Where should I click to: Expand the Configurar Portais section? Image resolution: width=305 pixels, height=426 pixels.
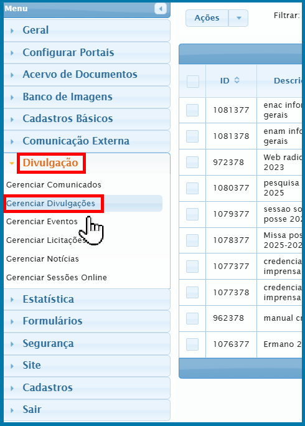point(87,53)
